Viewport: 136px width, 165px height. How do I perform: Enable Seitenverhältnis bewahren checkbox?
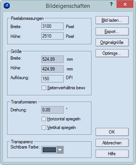pos(44,88)
